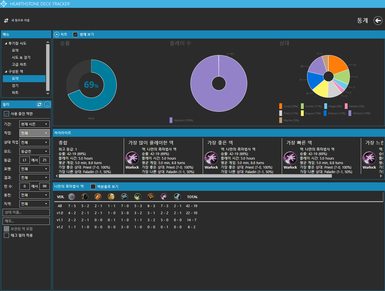Click the Warlock portrait under 가장 많이 플레이한 덱
Image resolution: width=385 pixels, height=291 pixels.
(x=132, y=158)
